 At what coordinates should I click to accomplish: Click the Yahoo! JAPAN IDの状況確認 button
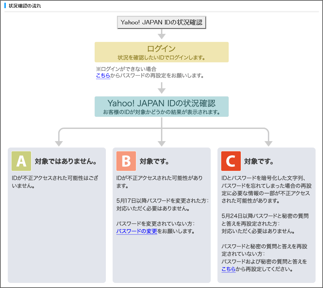tap(162, 22)
